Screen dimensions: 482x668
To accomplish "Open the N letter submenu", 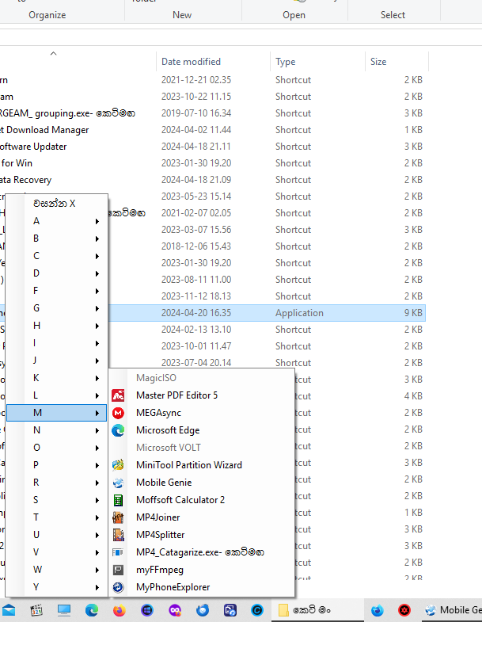I will (56, 430).
